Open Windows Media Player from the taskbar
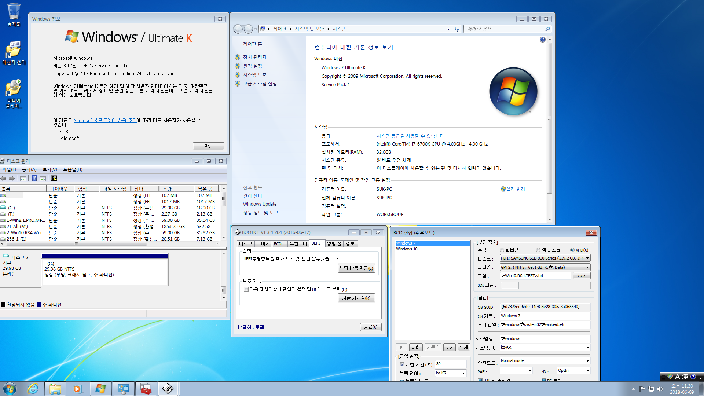Image resolution: width=704 pixels, height=396 pixels. click(77, 389)
